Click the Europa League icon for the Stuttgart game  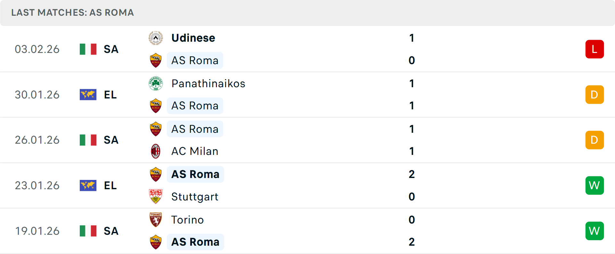pos(88,185)
